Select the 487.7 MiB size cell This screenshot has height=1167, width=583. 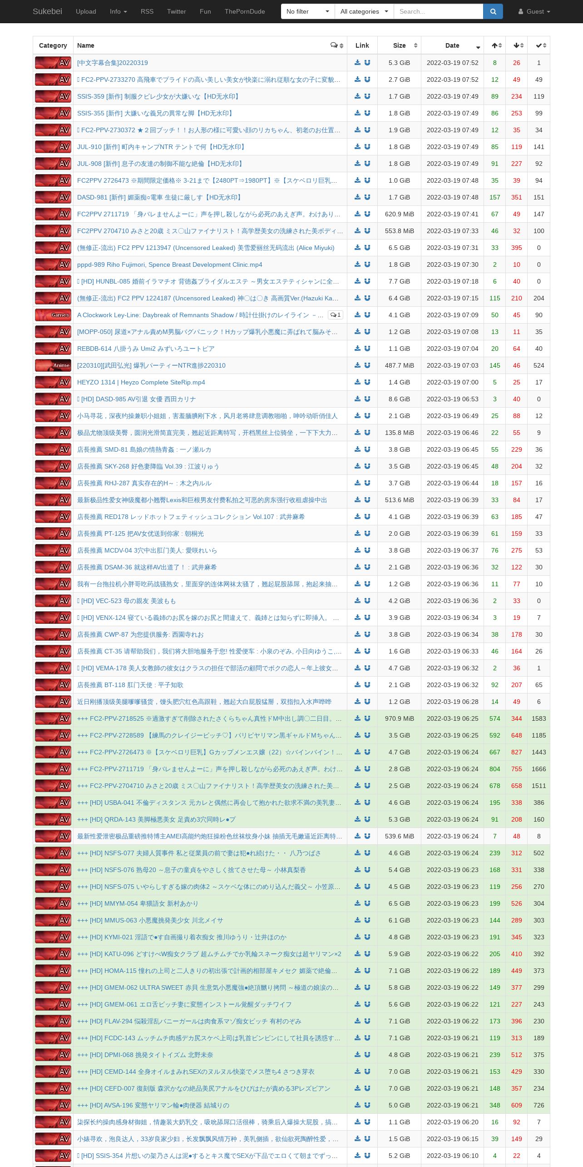(399, 365)
